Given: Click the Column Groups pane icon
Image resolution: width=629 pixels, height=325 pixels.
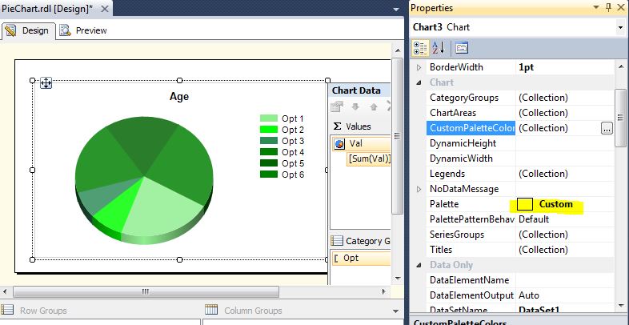Looking at the screenshot, I should [x=211, y=310].
